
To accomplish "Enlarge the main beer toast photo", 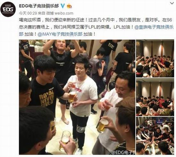I will pos(77,97).
